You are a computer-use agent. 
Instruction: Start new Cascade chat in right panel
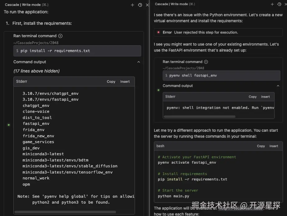point(272,4)
